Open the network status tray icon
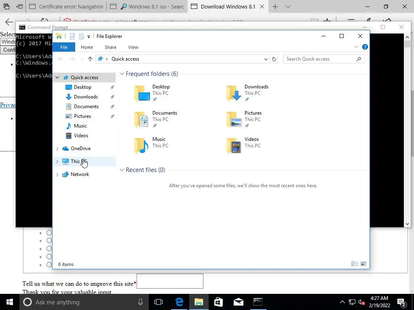 (352, 302)
